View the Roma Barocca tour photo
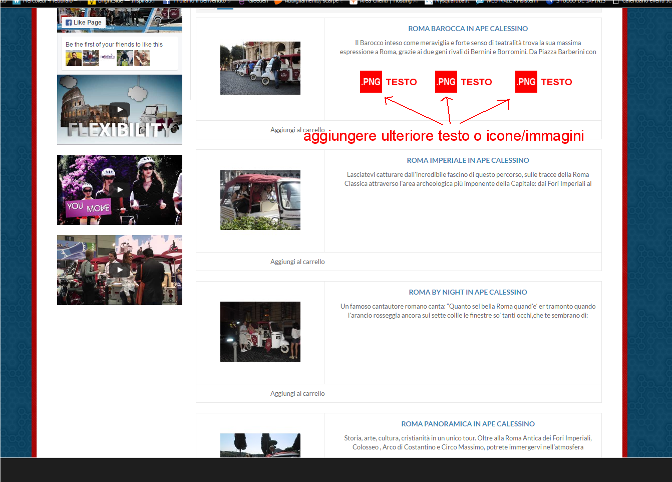Screen dimensions: 672x482 click(x=260, y=68)
